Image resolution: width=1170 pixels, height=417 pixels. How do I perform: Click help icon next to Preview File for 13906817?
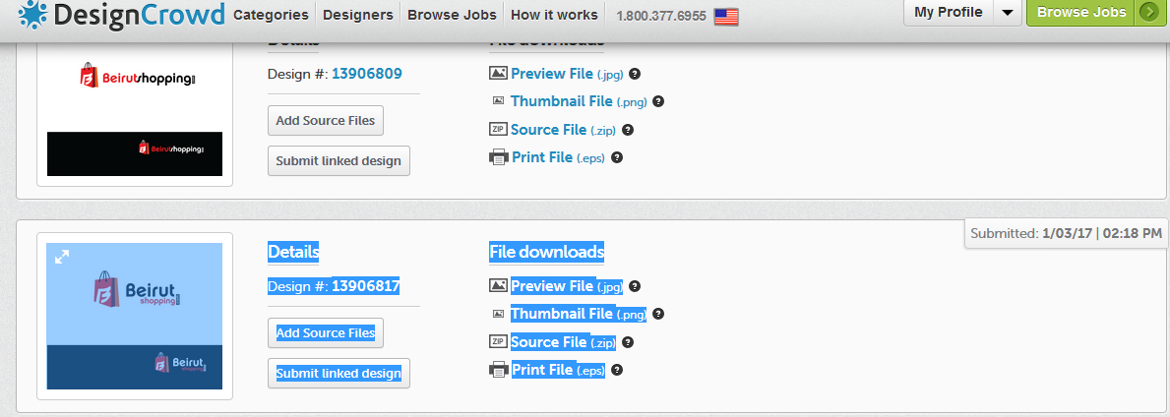(x=635, y=286)
